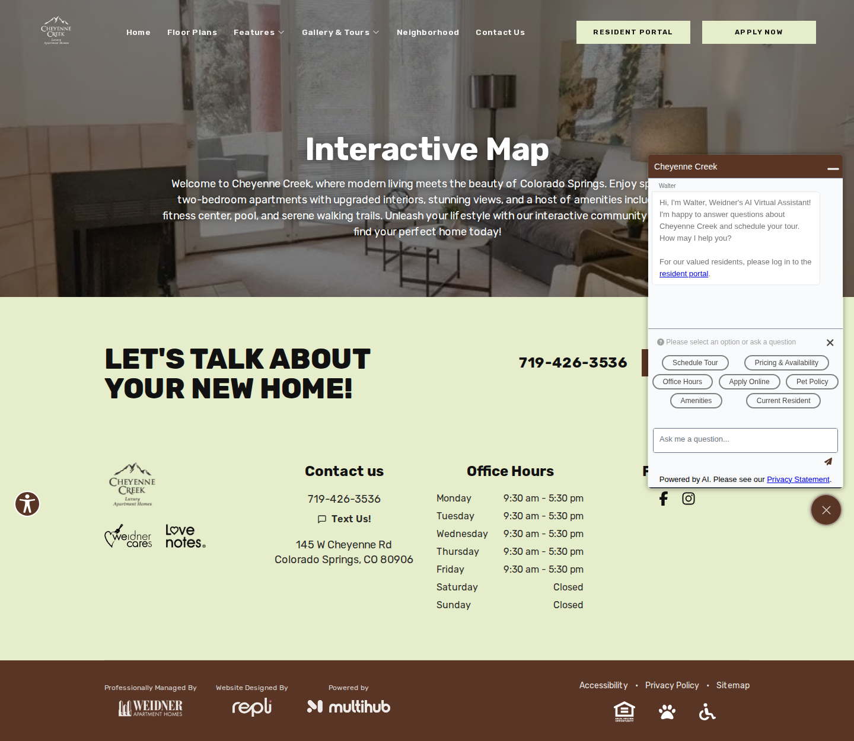The image size is (854, 741).
Task: Go to the Home menu item
Action: point(138,33)
